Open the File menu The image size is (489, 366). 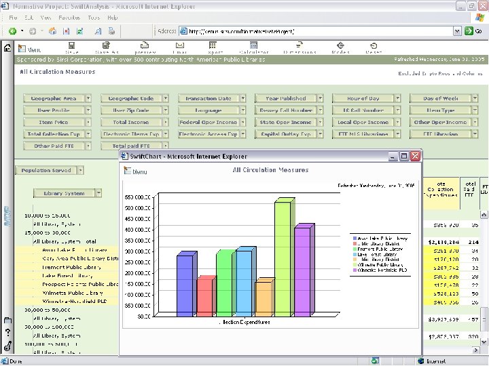pos(13,18)
